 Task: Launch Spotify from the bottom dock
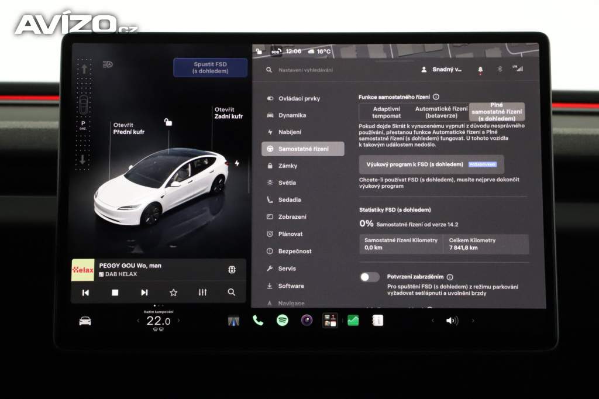[283, 320]
